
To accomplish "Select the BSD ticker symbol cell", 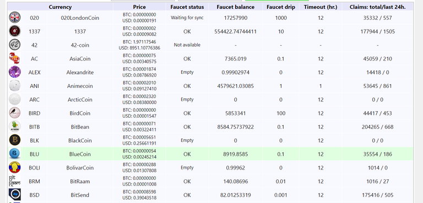I will [34, 195].
